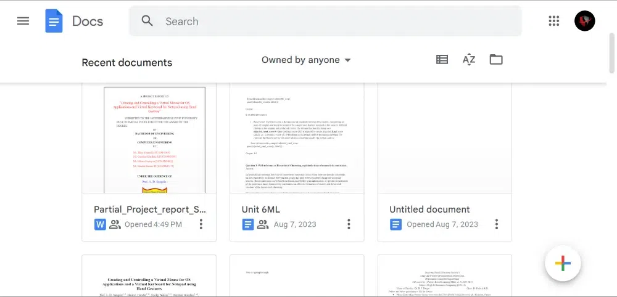Open the Google apps grid
The width and height of the screenshot is (617, 297).
pyautogui.click(x=554, y=21)
